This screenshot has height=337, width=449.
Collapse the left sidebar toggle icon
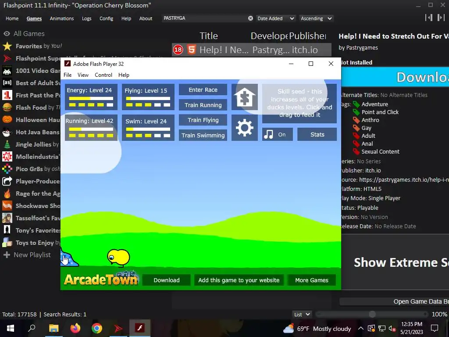click(x=429, y=18)
